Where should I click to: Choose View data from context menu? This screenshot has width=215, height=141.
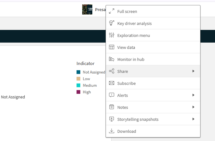tap(126, 47)
